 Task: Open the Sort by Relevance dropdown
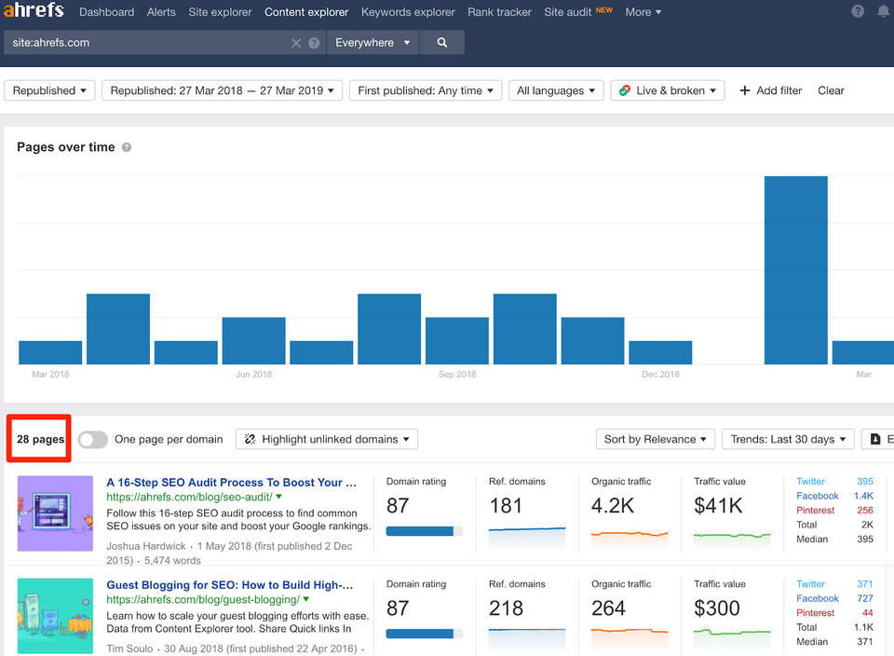656,440
